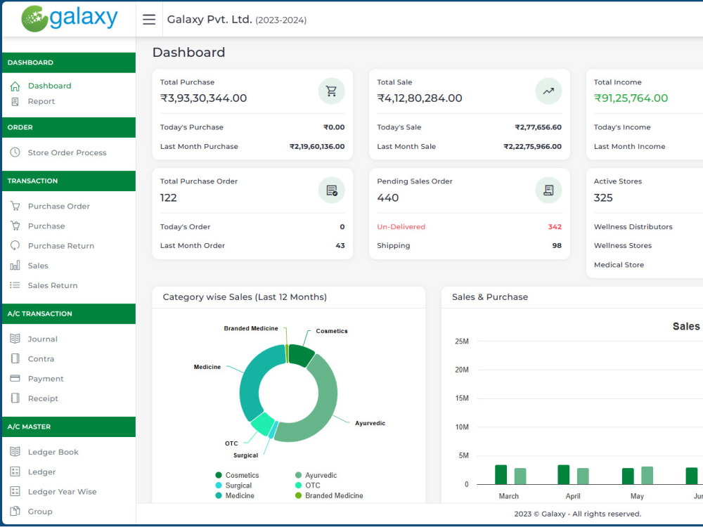Click the Purchase cart icon in sidebar

pyautogui.click(x=15, y=226)
